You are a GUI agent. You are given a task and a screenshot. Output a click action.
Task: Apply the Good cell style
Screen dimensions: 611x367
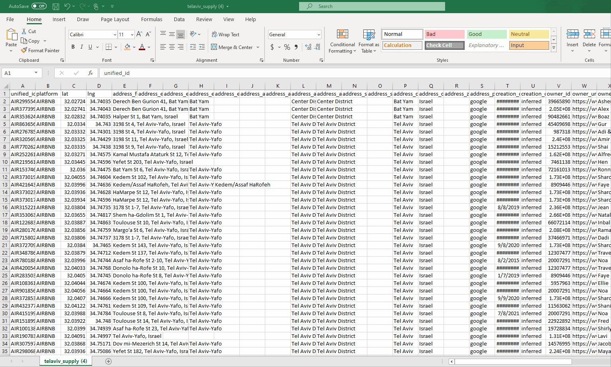[487, 34]
